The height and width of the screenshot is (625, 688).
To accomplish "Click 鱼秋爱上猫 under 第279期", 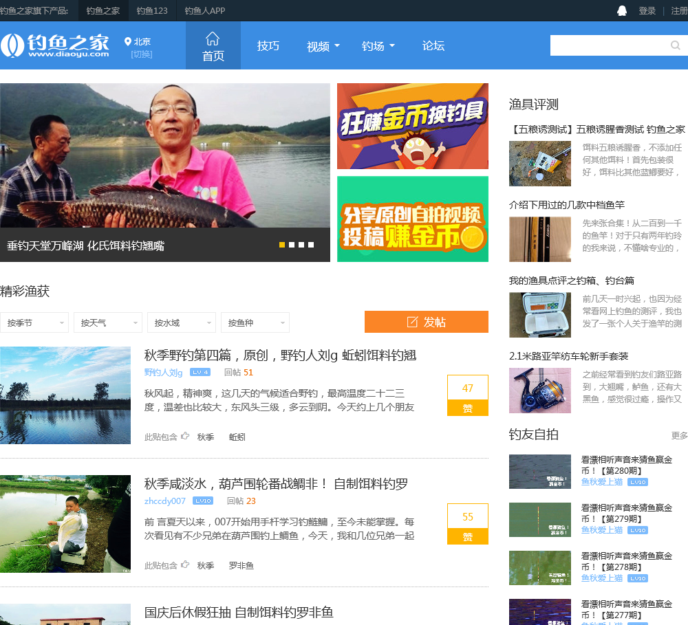I will pyautogui.click(x=602, y=530).
